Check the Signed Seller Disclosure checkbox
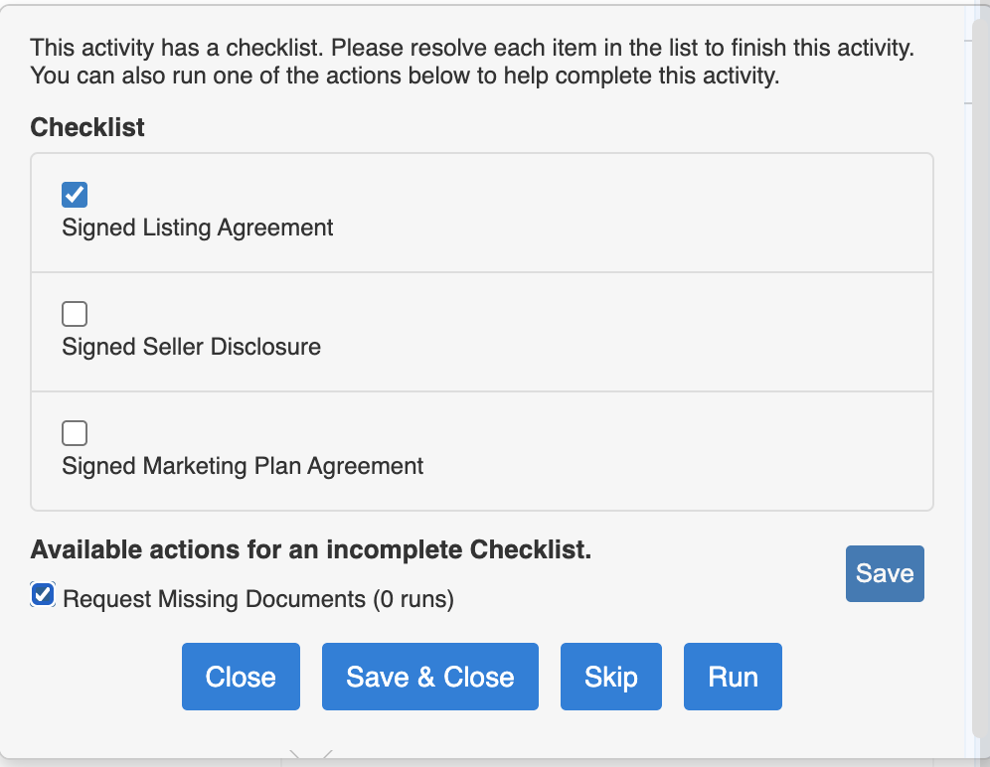 [x=75, y=314]
